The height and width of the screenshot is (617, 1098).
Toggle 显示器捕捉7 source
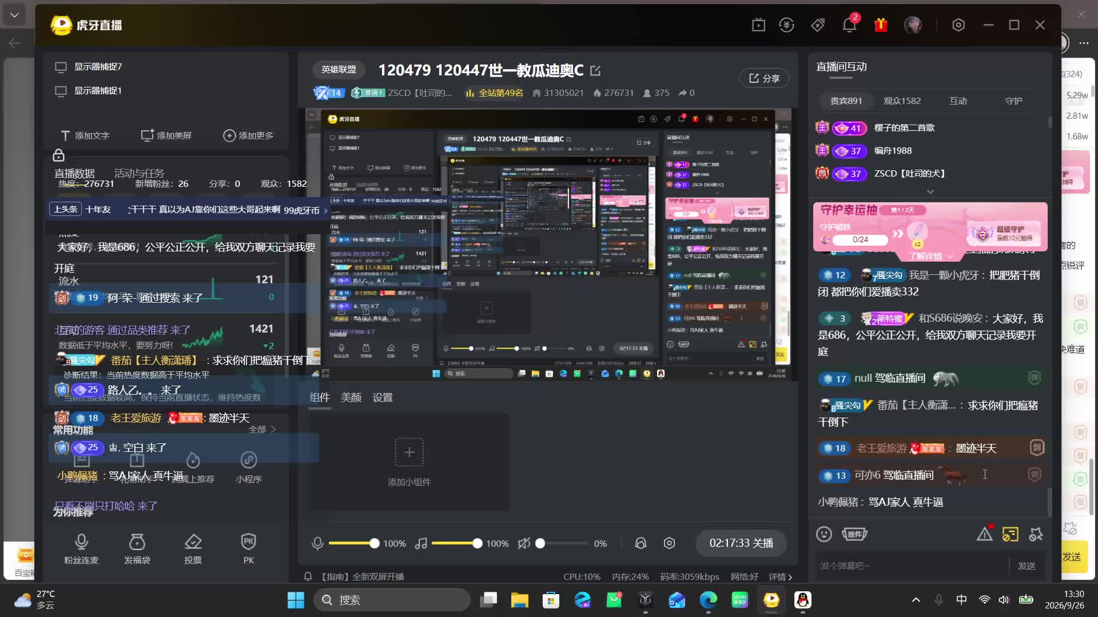coord(88,67)
